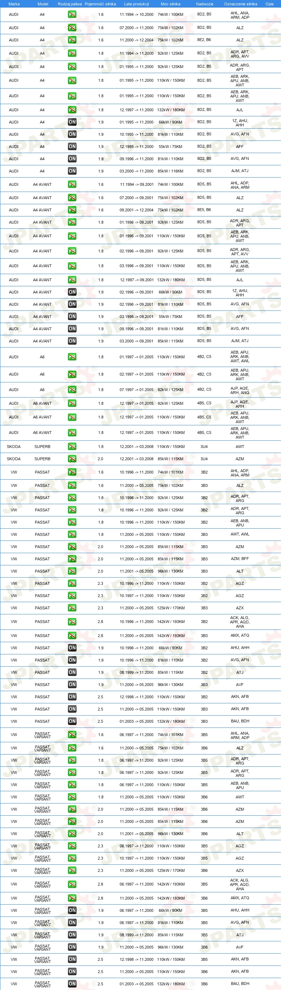Click diesel icon in PASSAT VARIANT 3B5 AKN, AFB row
The width and height of the screenshot is (281, 990).
(72, 959)
